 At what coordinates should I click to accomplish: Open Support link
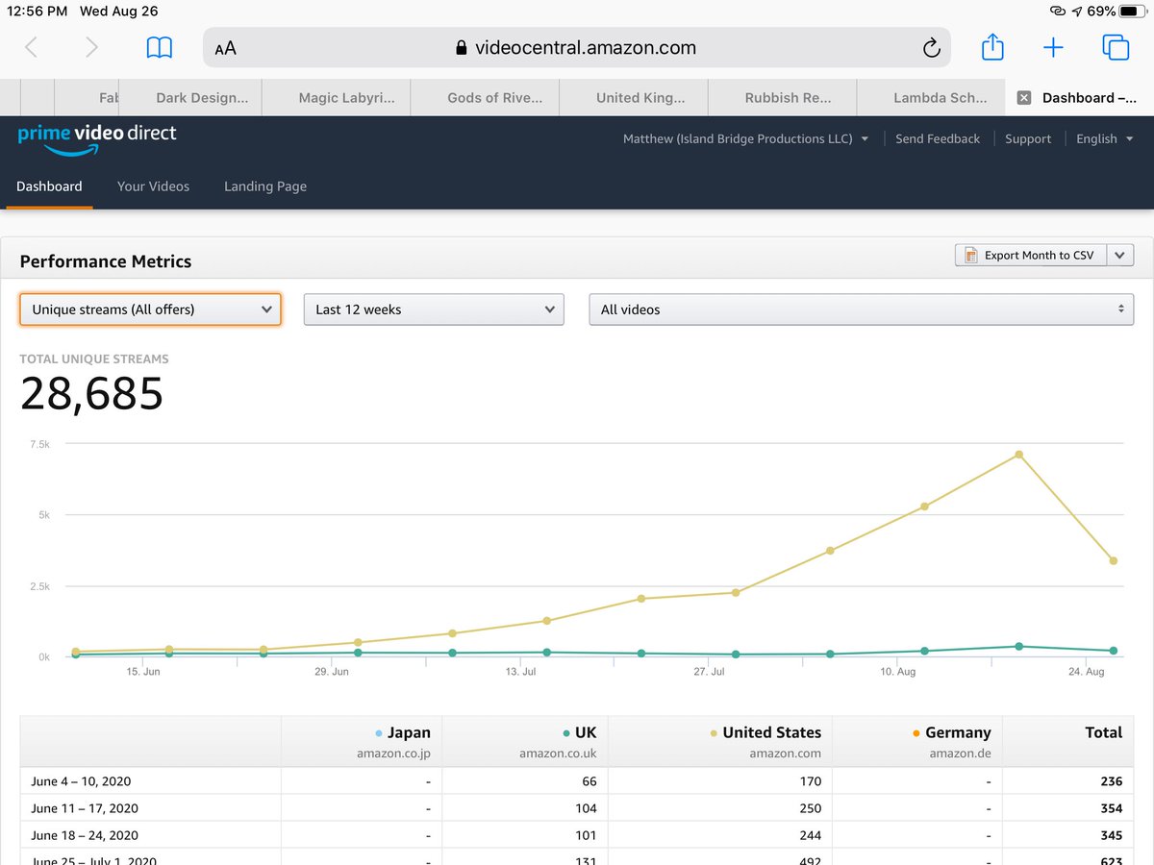click(x=1028, y=138)
